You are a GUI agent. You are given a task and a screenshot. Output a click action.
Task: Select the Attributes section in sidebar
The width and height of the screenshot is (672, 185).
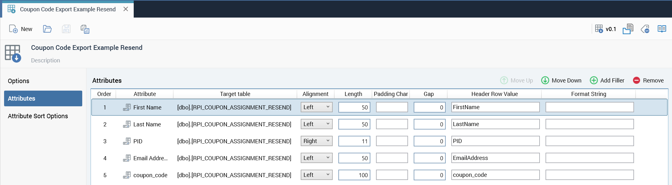(x=43, y=98)
